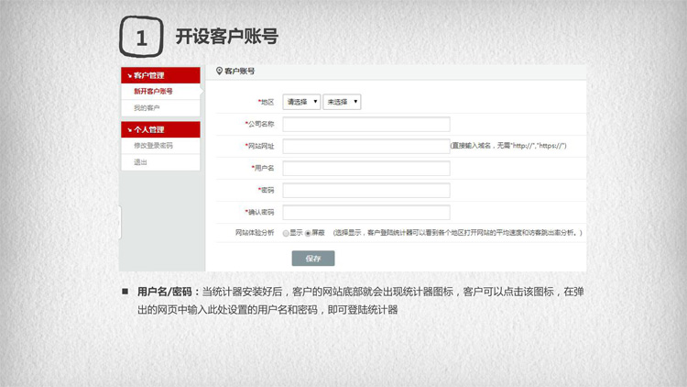Click the 用户名 input field
The image size is (687, 387).
(x=365, y=168)
